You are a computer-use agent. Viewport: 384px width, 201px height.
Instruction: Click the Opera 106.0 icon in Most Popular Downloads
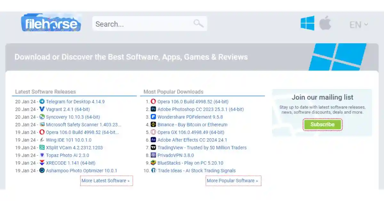(x=153, y=101)
